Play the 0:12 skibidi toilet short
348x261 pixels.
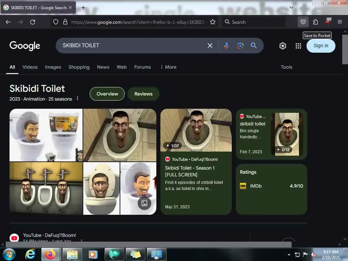pos(287,134)
